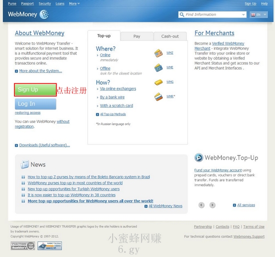Open the Security menu item

coord(44,3)
